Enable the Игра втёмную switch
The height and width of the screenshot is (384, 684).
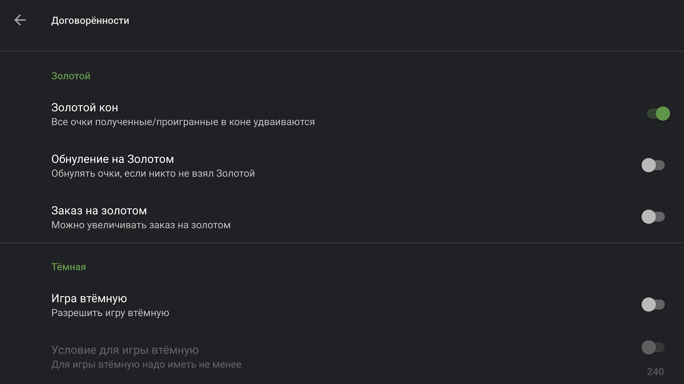(x=653, y=304)
